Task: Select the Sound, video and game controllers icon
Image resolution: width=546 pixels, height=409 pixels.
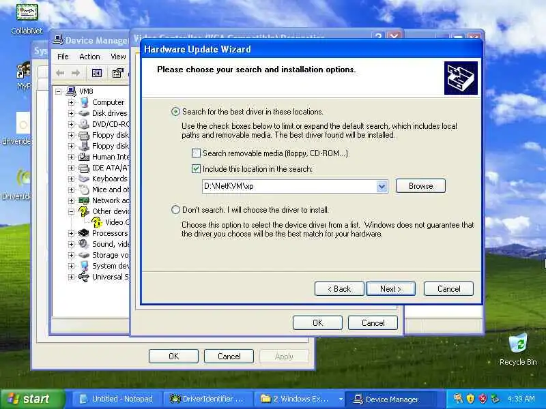Action: (84, 244)
